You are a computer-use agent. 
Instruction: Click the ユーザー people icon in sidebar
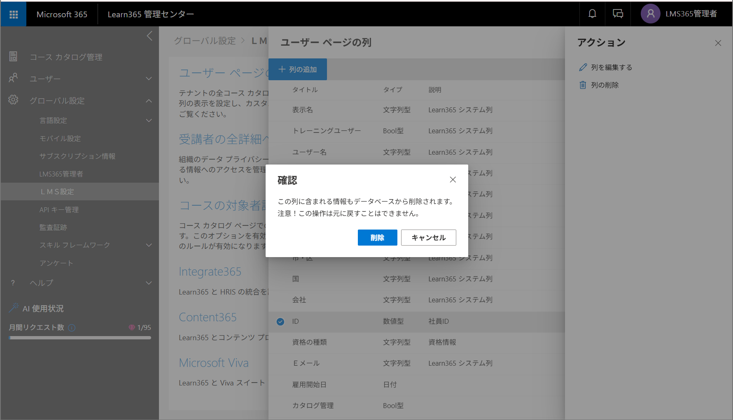[13, 78]
